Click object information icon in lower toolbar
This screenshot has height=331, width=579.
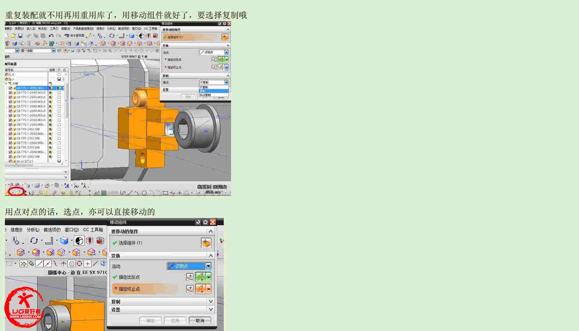click(15, 241)
